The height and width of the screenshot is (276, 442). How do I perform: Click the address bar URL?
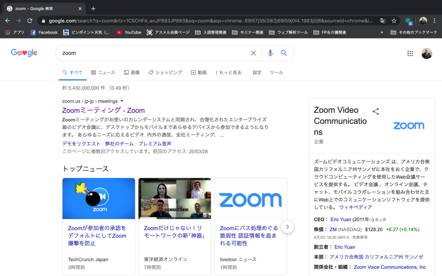pos(211,21)
